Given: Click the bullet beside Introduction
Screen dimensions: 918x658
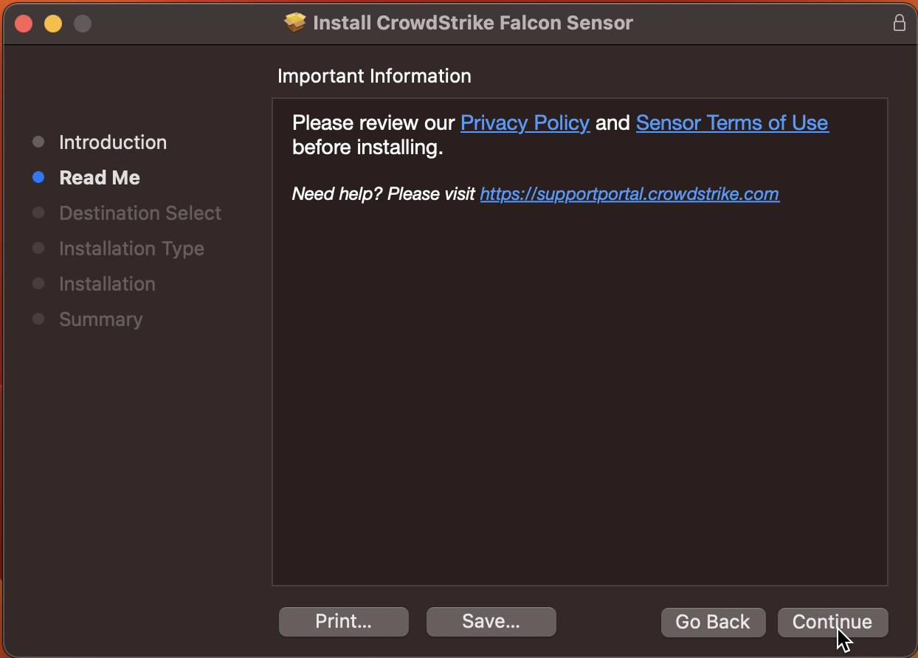Looking at the screenshot, I should point(39,142).
